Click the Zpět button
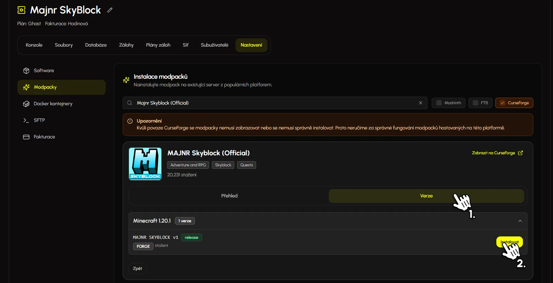 [x=138, y=269]
